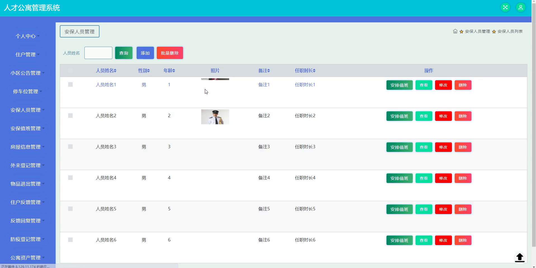Click 删除 for 人员姓名6
This screenshot has height=268, width=536.
[x=463, y=240]
